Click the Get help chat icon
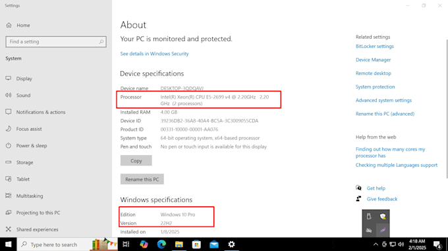 [358, 188]
